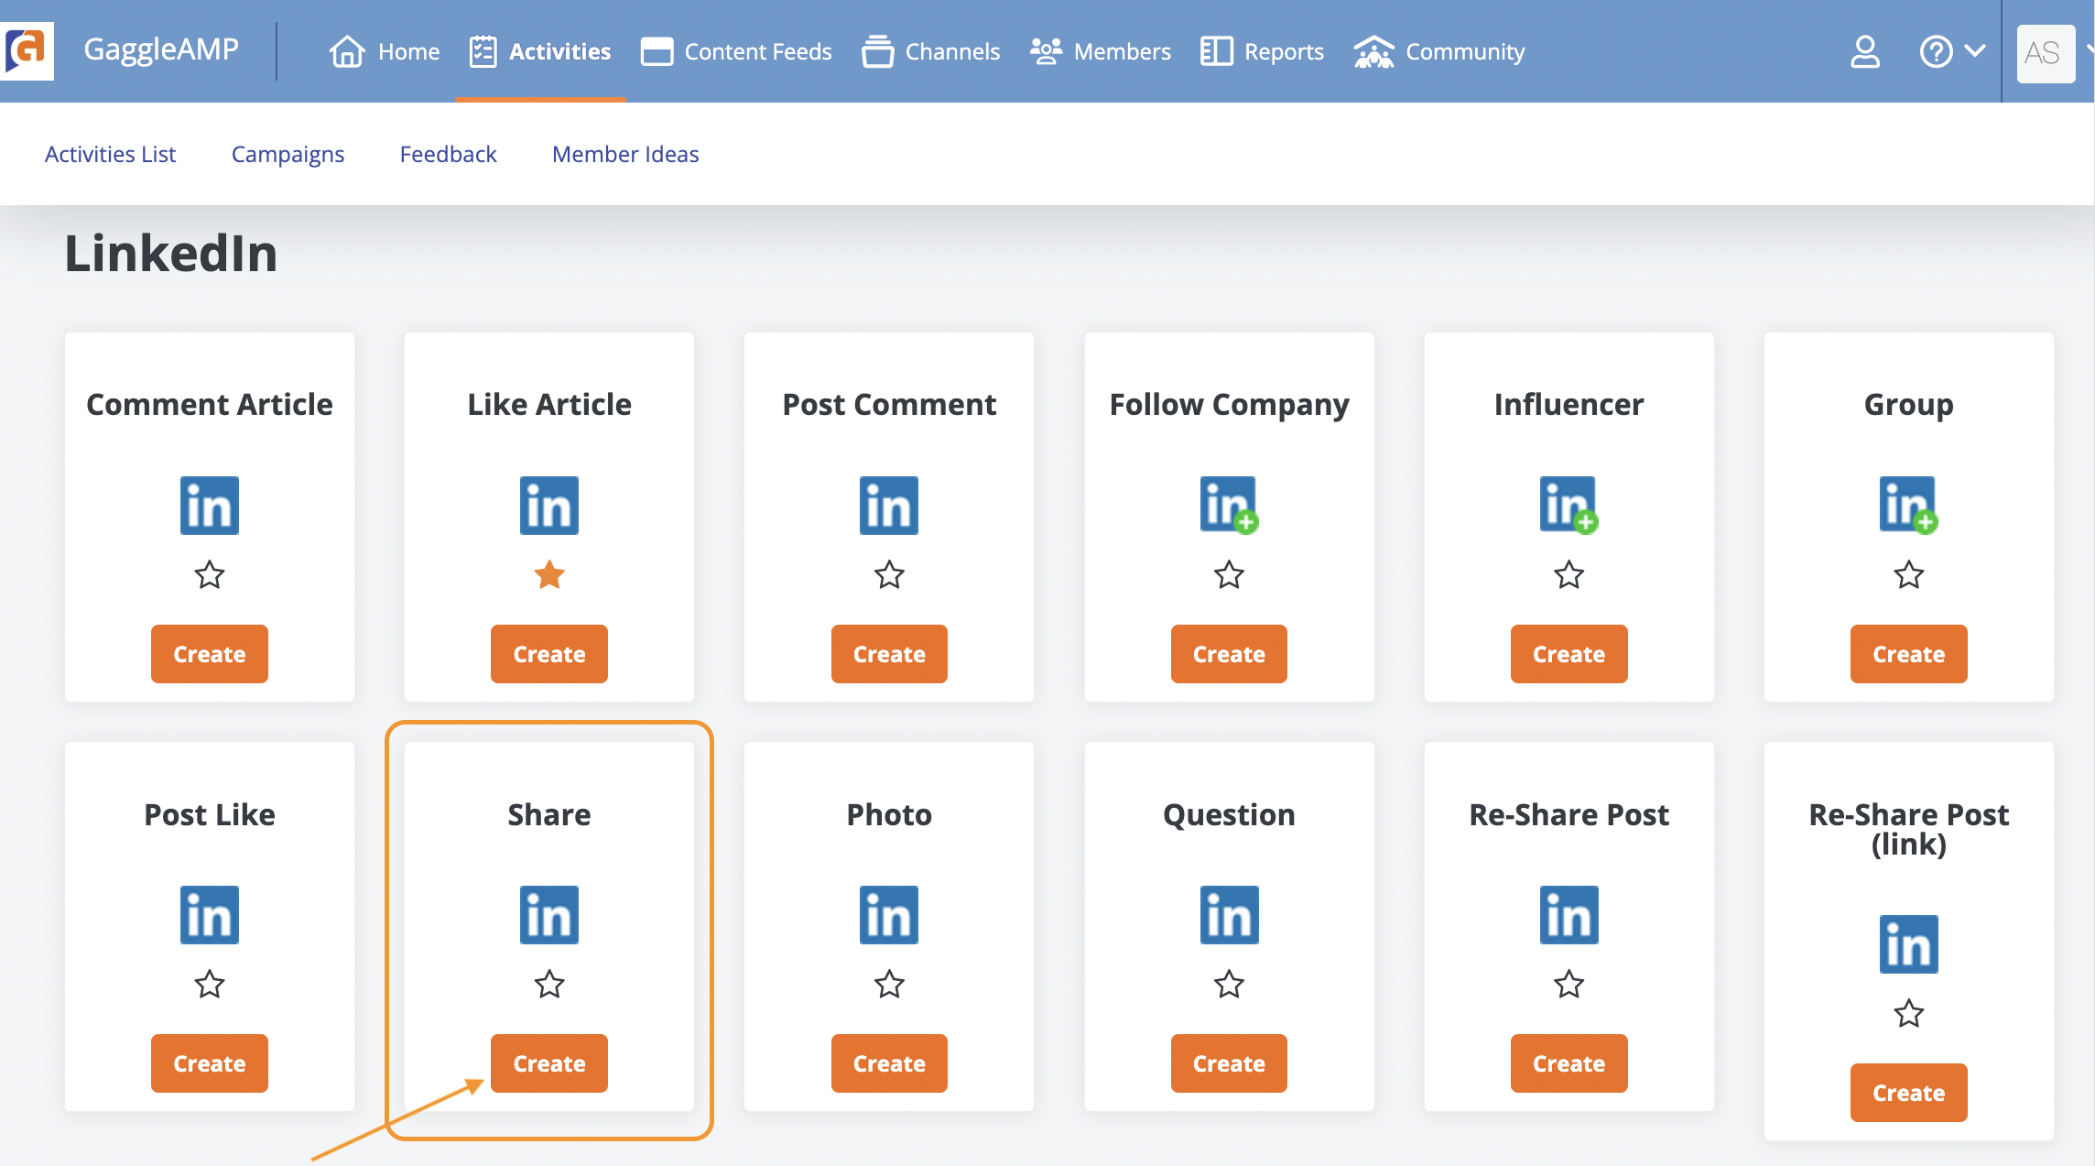
Task: Create a Like Article activity
Action: (x=549, y=654)
